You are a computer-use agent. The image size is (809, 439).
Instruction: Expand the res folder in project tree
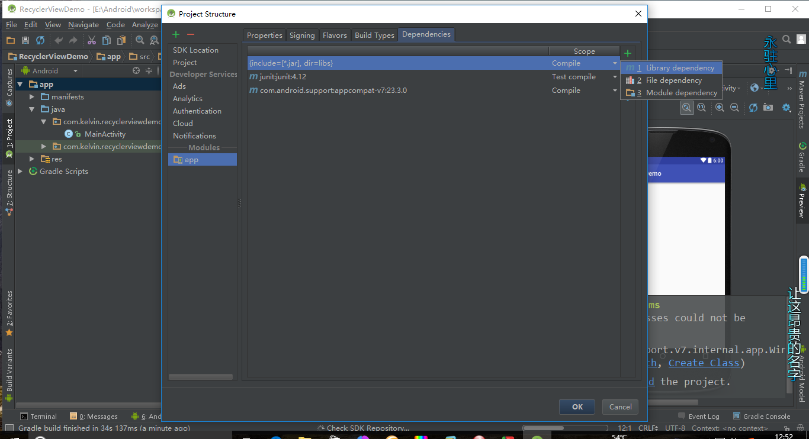click(x=33, y=159)
